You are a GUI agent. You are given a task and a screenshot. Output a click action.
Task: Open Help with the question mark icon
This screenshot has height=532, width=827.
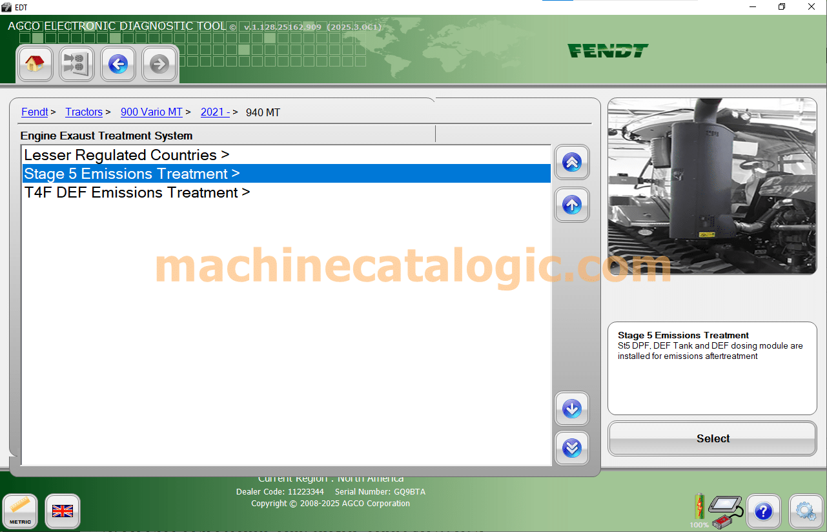click(x=764, y=512)
